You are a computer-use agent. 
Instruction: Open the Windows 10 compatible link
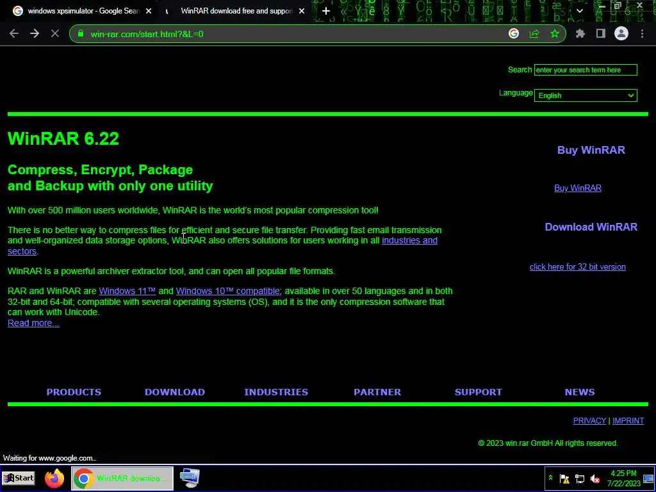[x=227, y=291]
